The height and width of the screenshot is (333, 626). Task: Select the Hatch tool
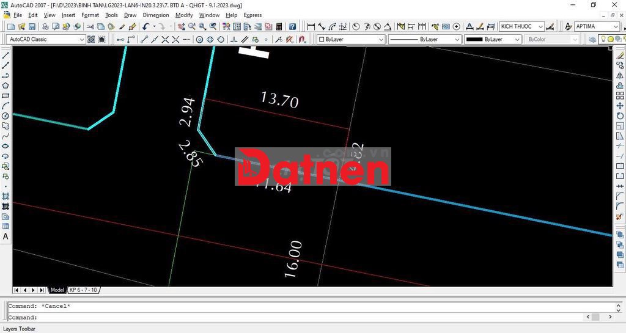pyautogui.click(x=6, y=196)
